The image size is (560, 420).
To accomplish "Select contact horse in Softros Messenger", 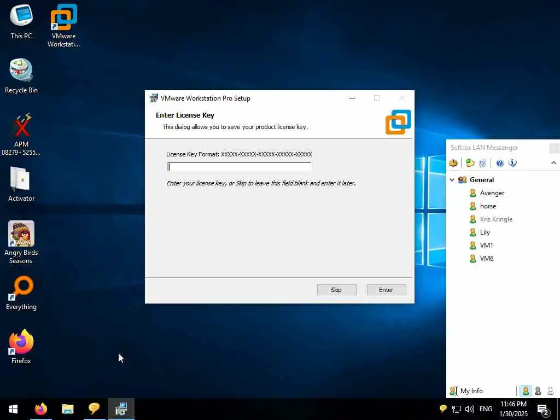I will point(488,206).
